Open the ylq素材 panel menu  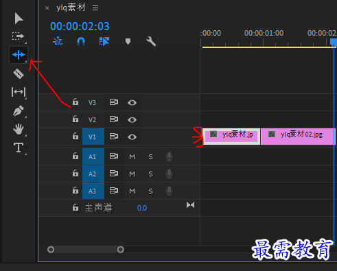click(x=95, y=8)
